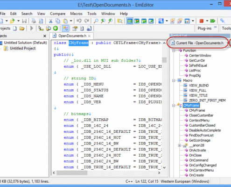Toggle Wrap by Characters mode
This screenshot has width=231, height=187.
tap(137, 21)
